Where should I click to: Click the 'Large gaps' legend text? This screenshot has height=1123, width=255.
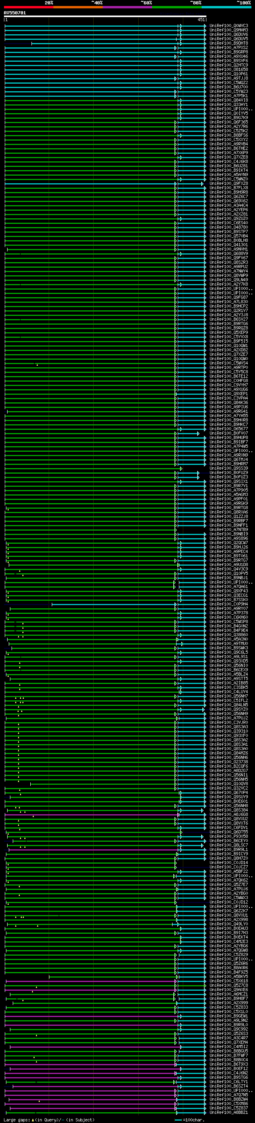pos(17,1119)
